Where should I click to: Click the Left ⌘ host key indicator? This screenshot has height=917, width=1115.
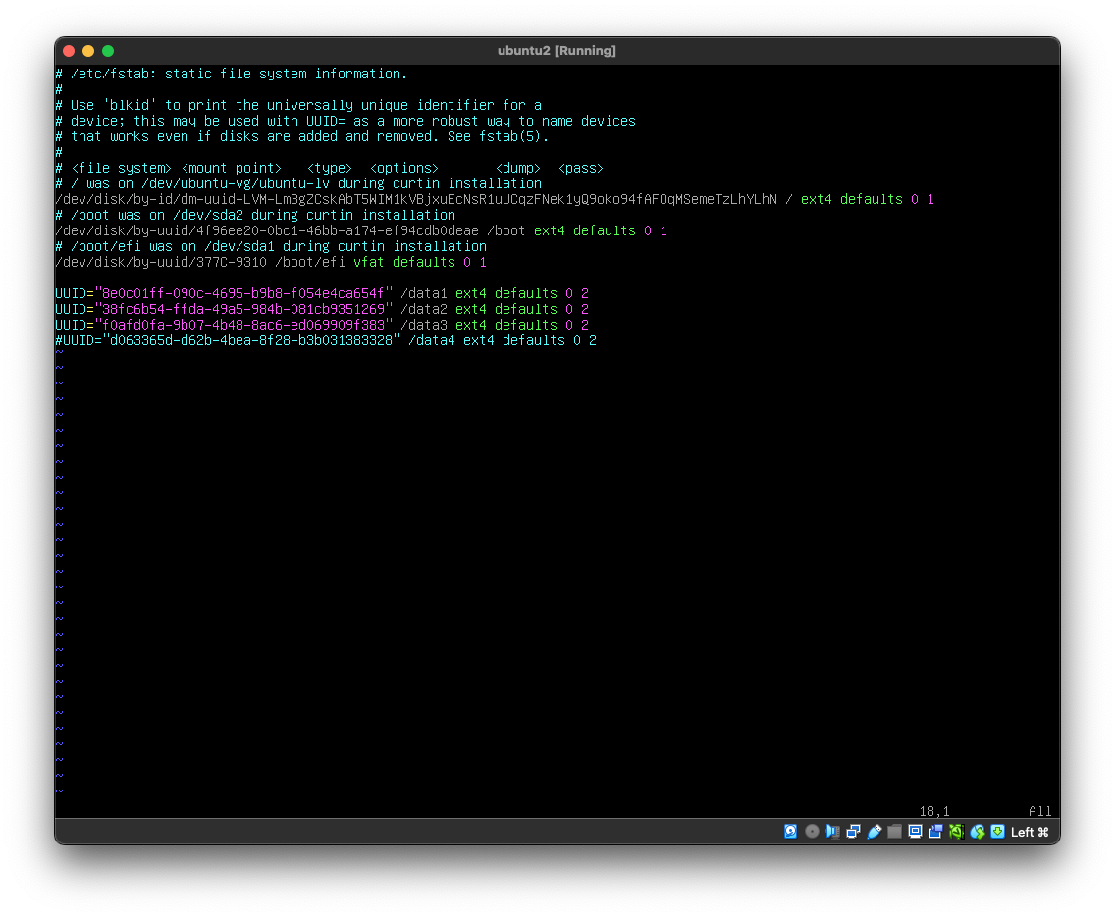point(1030,832)
